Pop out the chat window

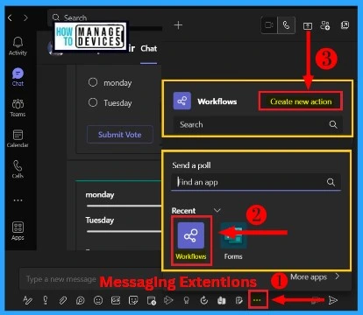pyautogui.click(x=345, y=25)
